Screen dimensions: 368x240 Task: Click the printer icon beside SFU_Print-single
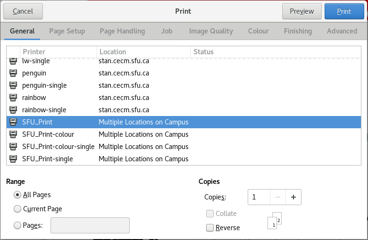point(13,159)
